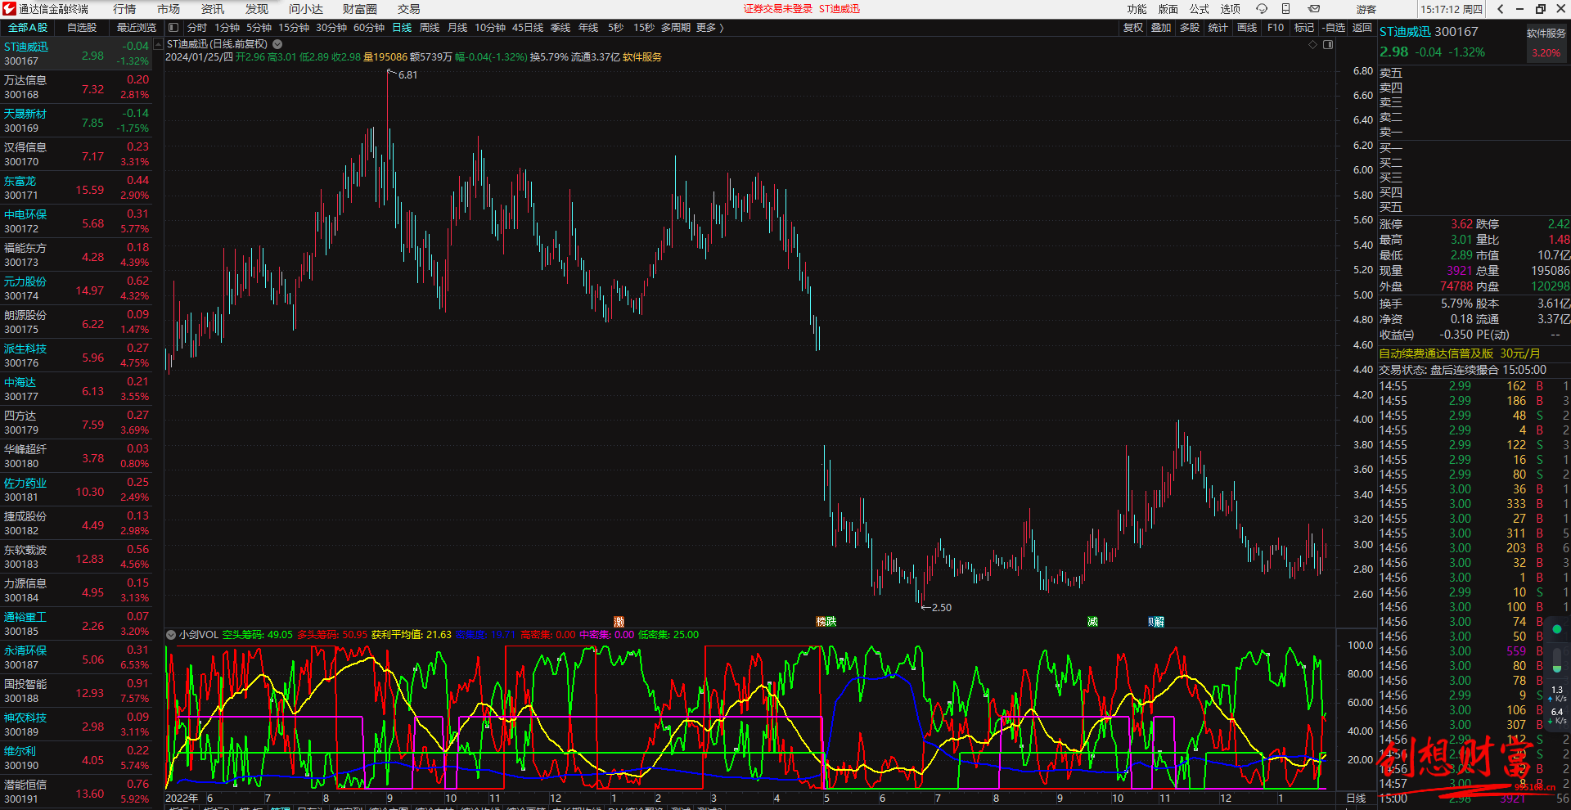Click the 多股 toolbar button
This screenshot has height=810, width=1571.
(x=1190, y=28)
